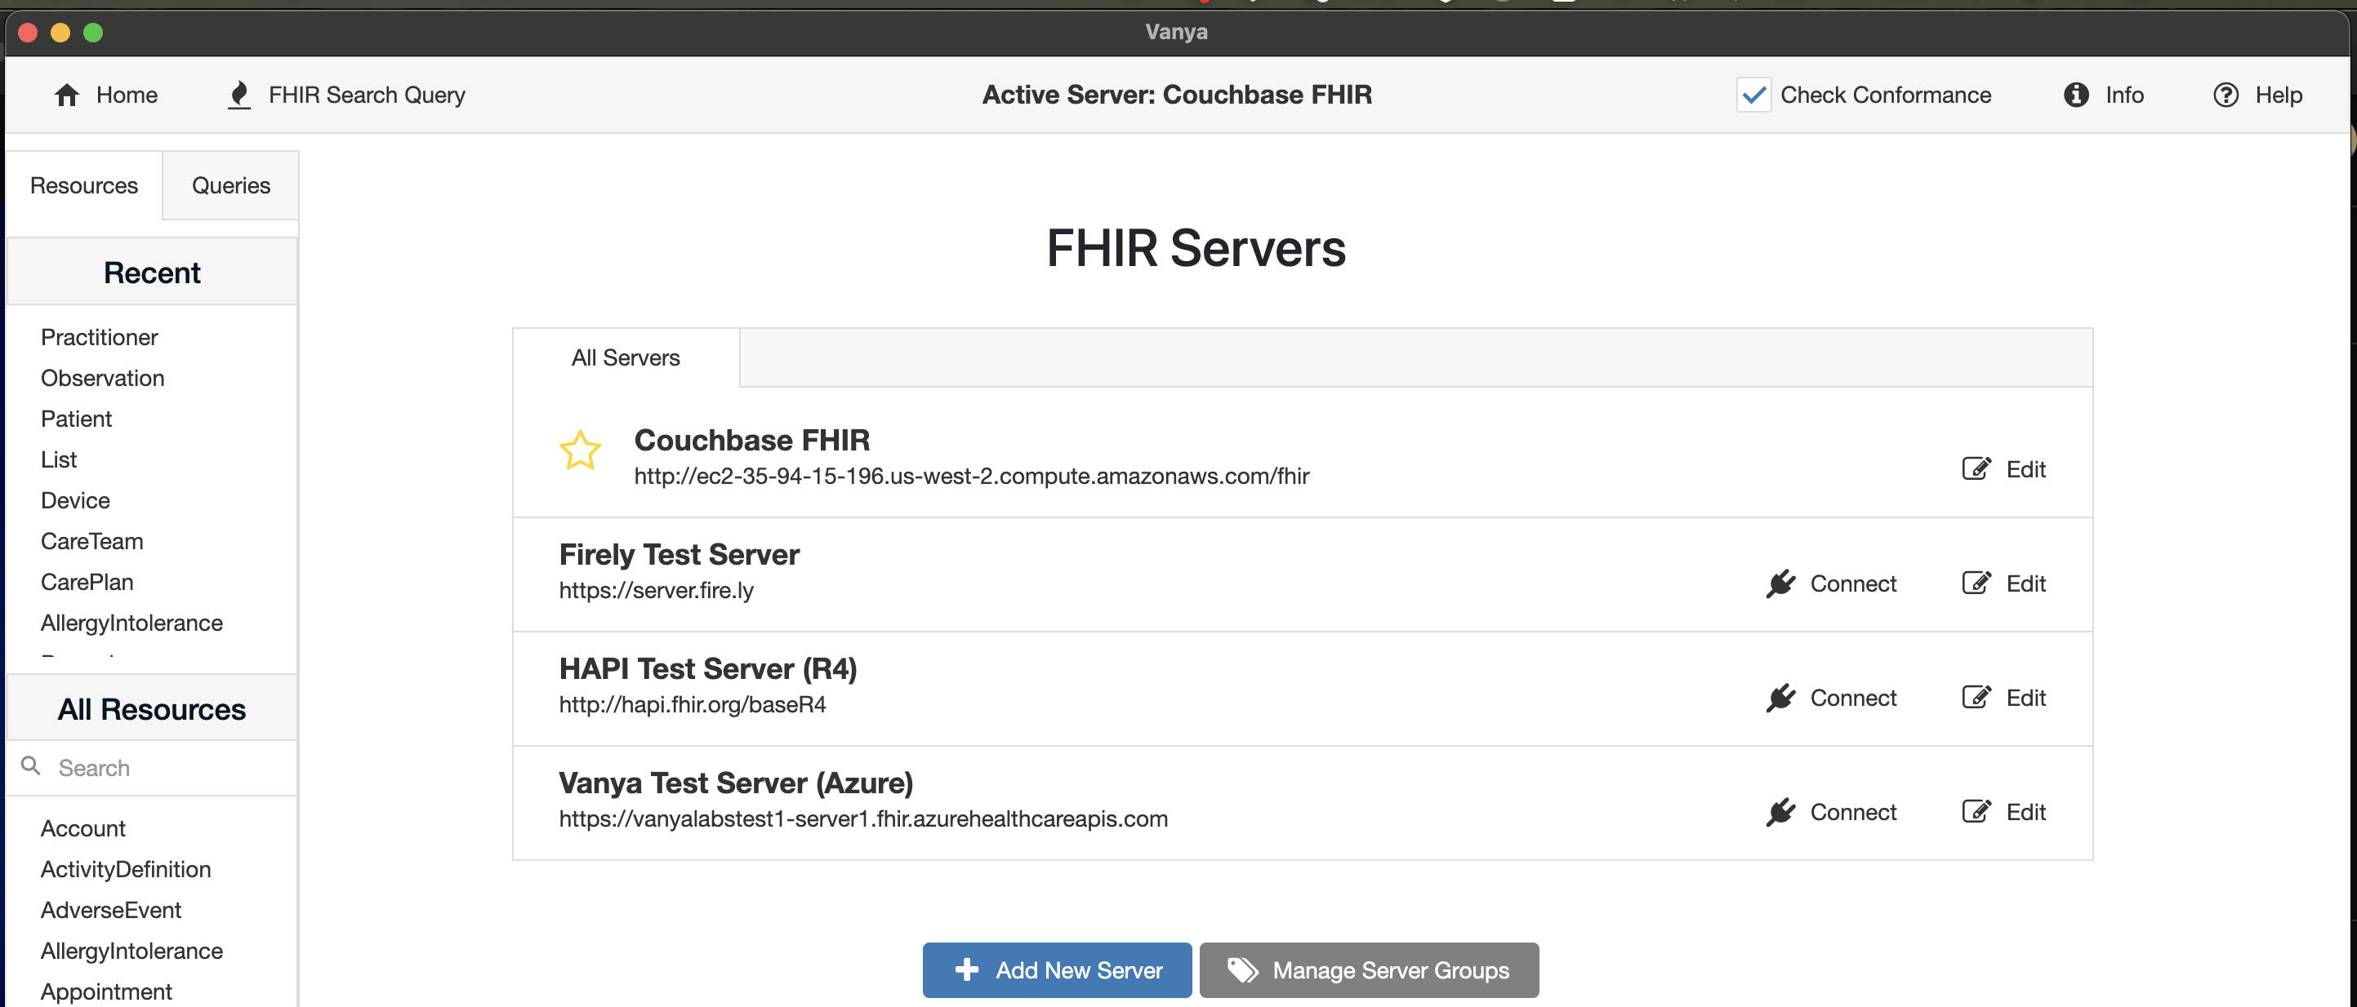The height and width of the screenshot is (1007, 2357).
Task: Select the Resources tab
Action: click(x=84, y=186)
